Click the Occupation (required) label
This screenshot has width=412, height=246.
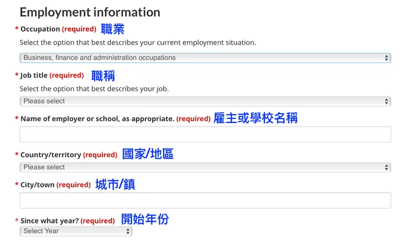point(58,29)
